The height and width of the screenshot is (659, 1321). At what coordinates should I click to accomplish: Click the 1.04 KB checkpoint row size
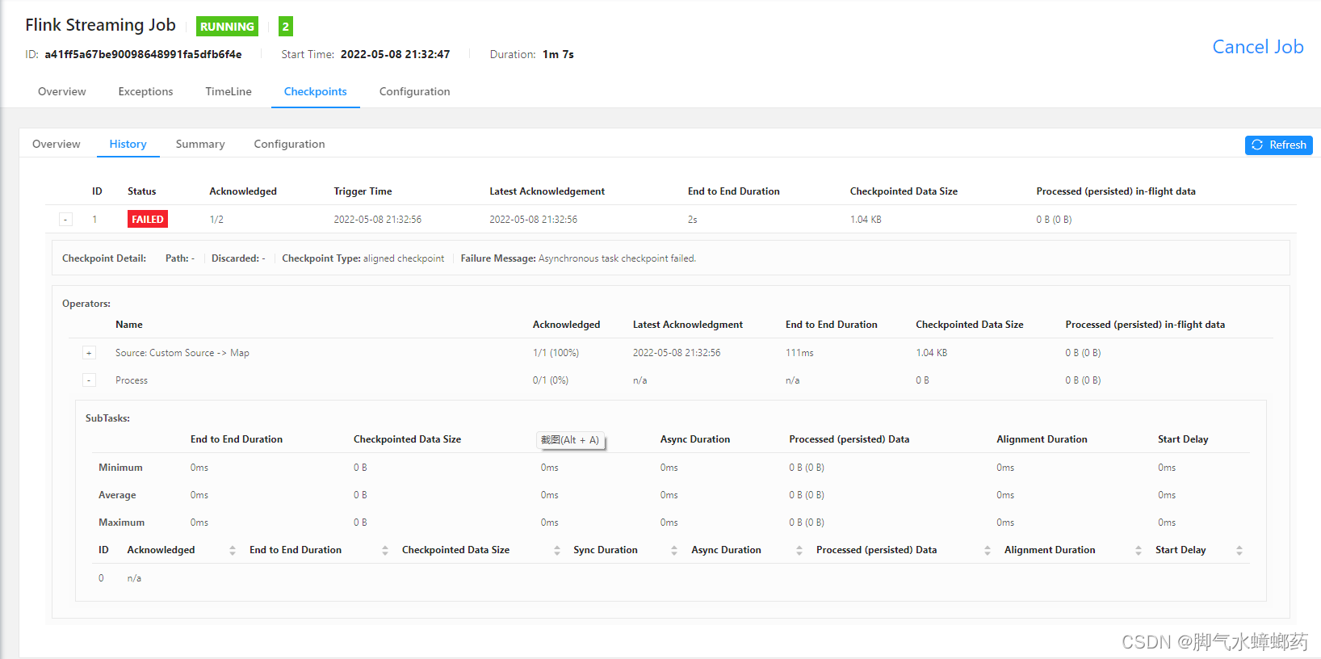coord(866,220)
